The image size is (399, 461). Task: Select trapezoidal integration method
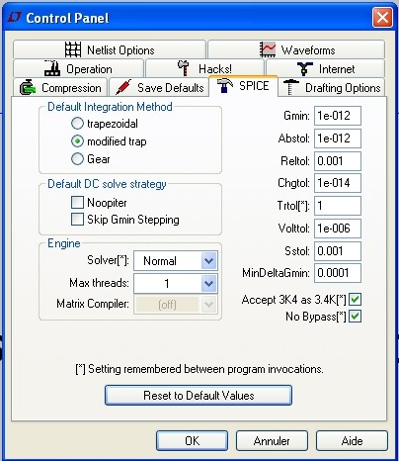pyautogui.click(x=77, y=124)
